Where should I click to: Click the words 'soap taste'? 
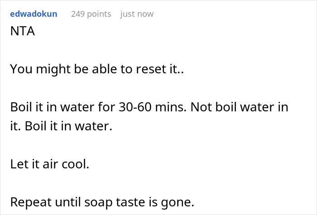112,202
